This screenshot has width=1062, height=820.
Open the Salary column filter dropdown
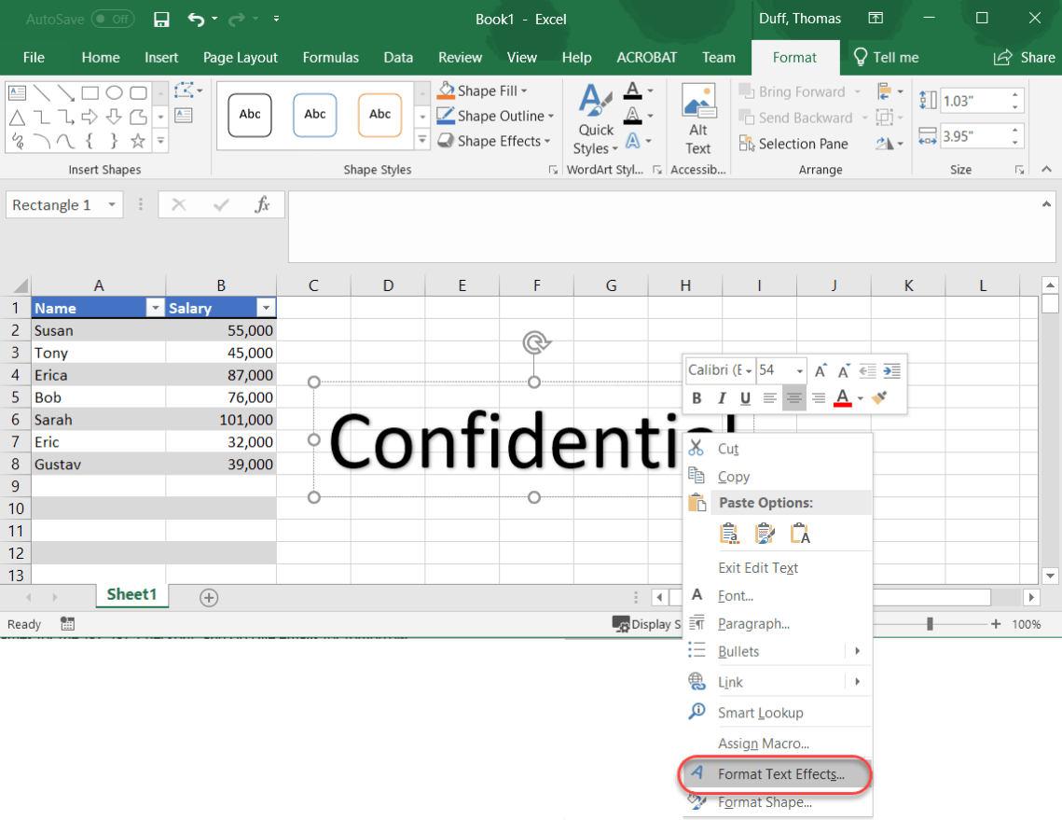(267, 307)
